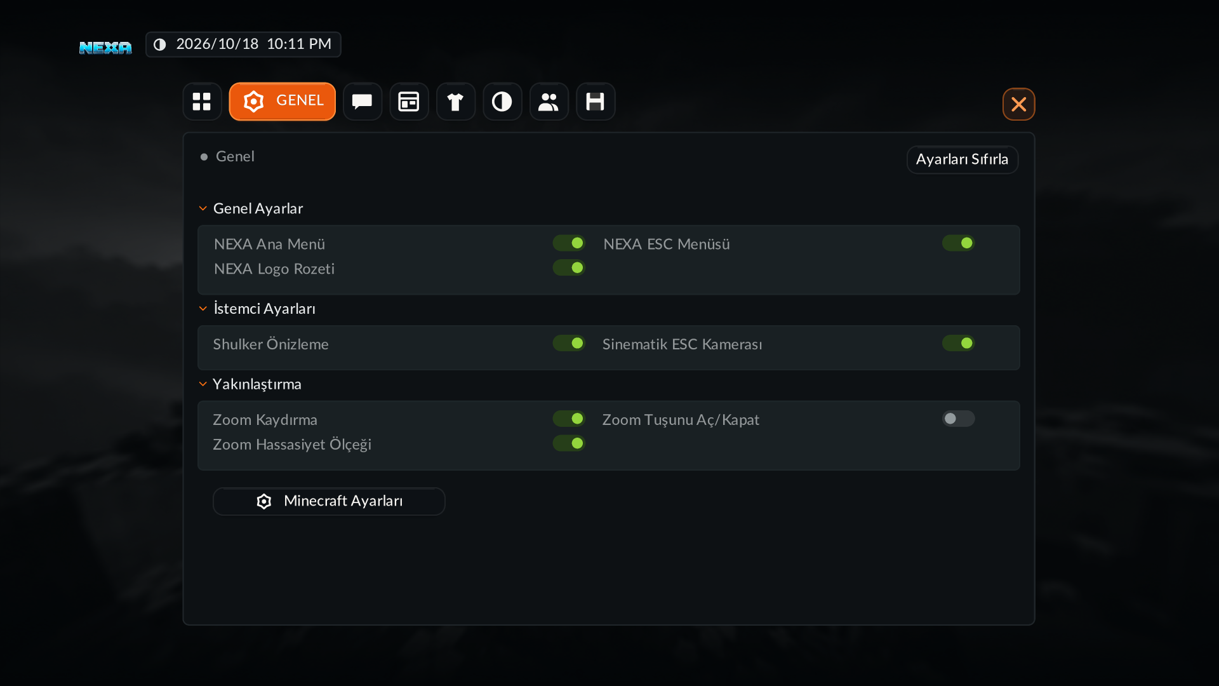Toggle Shulker Önizleme switch
The height and width of the screenshot is (686, 1219).
(x=569, y=344)
